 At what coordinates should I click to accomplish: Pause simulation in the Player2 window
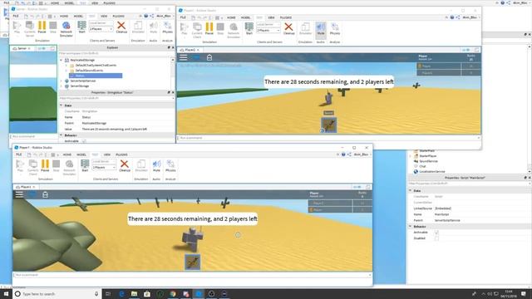[x=209, y=28]
